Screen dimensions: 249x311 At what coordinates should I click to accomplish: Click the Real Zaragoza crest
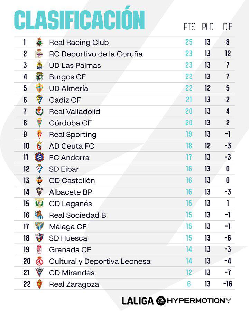39,284
